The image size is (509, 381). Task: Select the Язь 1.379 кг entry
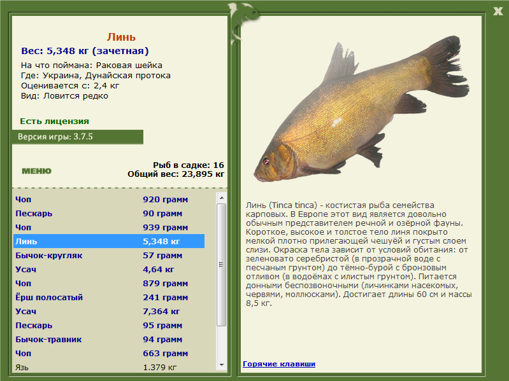[109, 368]
